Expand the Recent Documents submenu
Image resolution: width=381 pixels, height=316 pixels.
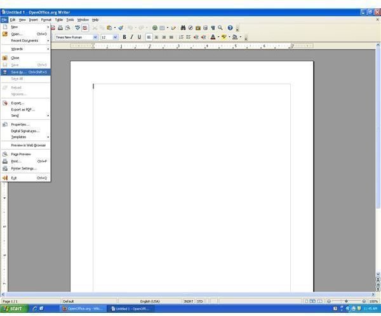(25, 41)
